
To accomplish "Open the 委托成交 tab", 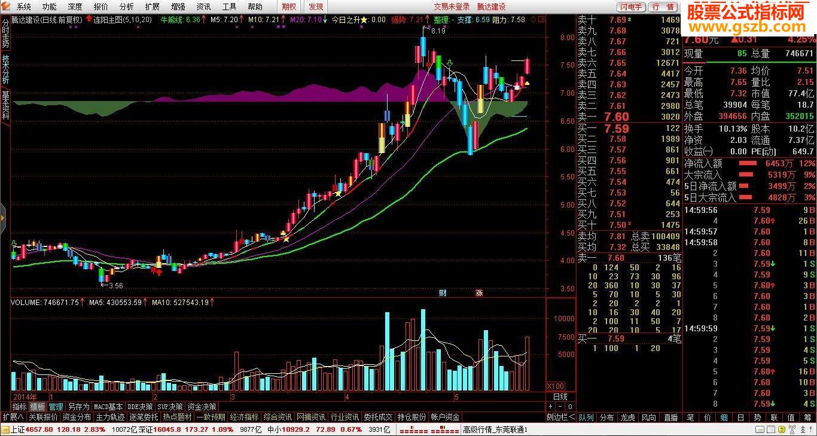I will pyautogui.click(x=378, y=417).
